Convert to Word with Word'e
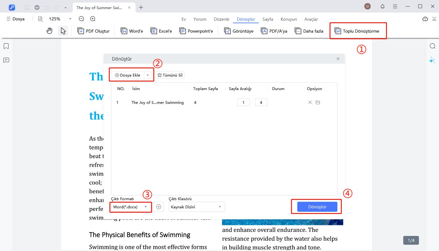Screen dimensions: 439x251 pyautogui.click(x=132, y=31)
